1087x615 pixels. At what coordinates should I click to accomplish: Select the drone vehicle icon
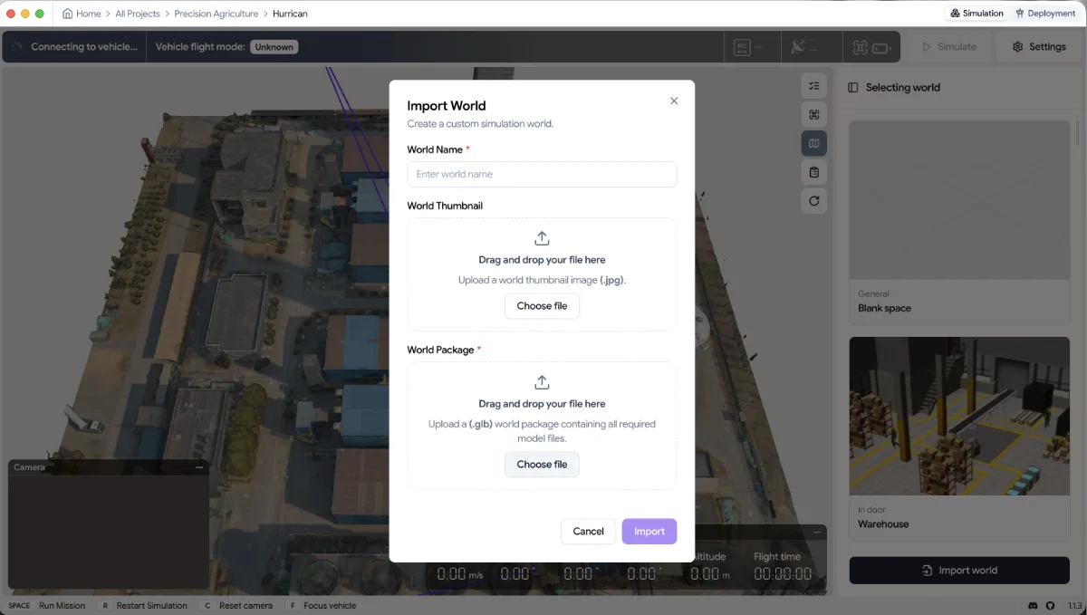(x=813, y=114)
